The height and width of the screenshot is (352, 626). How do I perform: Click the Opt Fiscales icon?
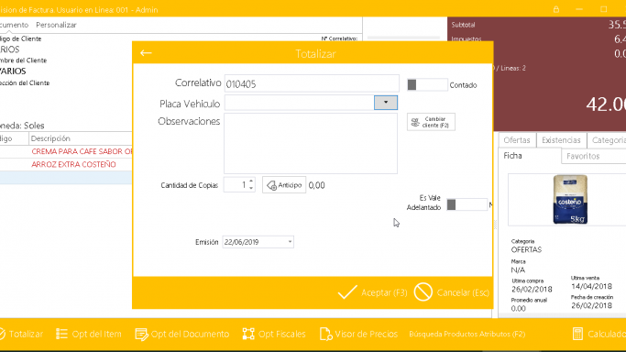pos(248,334)
